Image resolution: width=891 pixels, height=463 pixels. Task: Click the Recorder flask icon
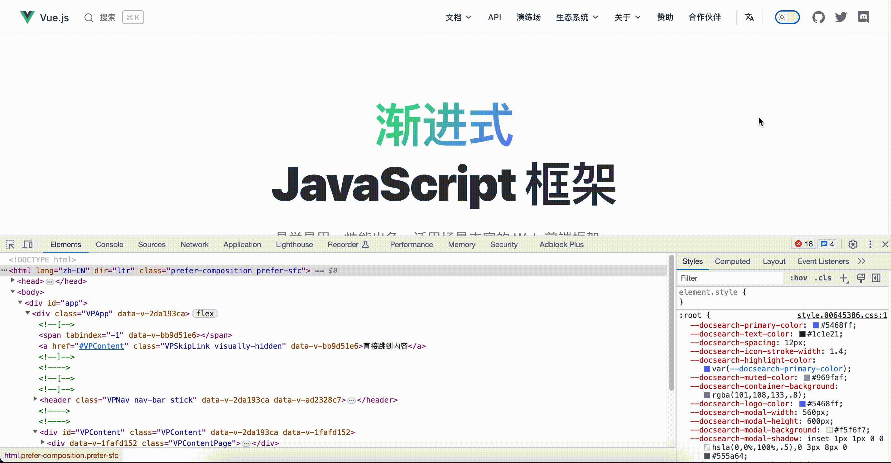click(x=366, y=245)
